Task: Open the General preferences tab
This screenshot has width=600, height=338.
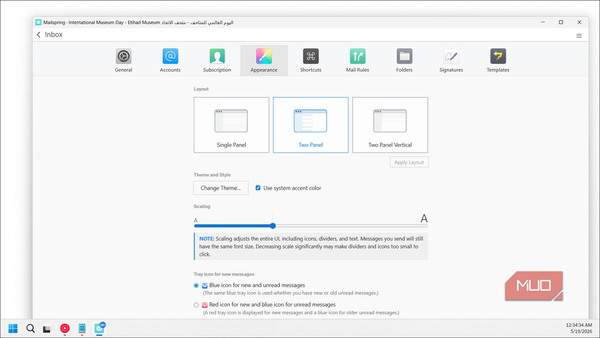Action: coord(123,61)
